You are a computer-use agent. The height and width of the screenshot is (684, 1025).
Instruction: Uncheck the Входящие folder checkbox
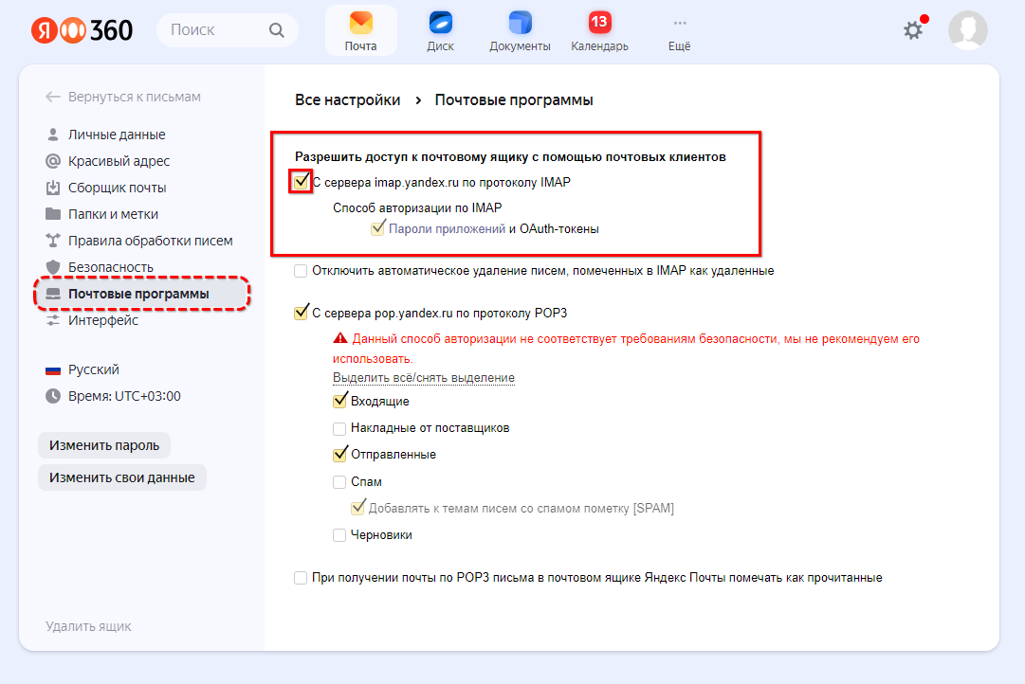pyautogui.click(x=339, y=401)
